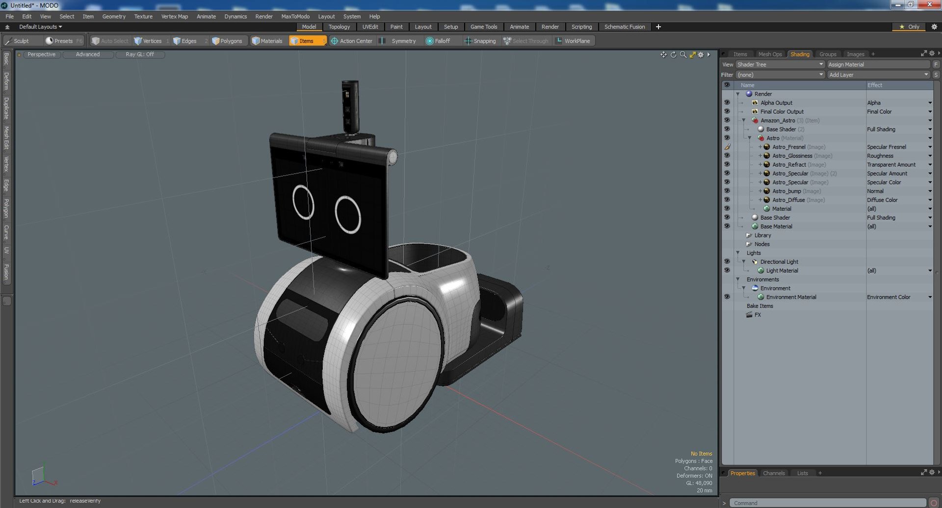Hide the Amazon_Astro group
Image resolution: width=942 pixels, height=508 pixels.
click(727, 121)
